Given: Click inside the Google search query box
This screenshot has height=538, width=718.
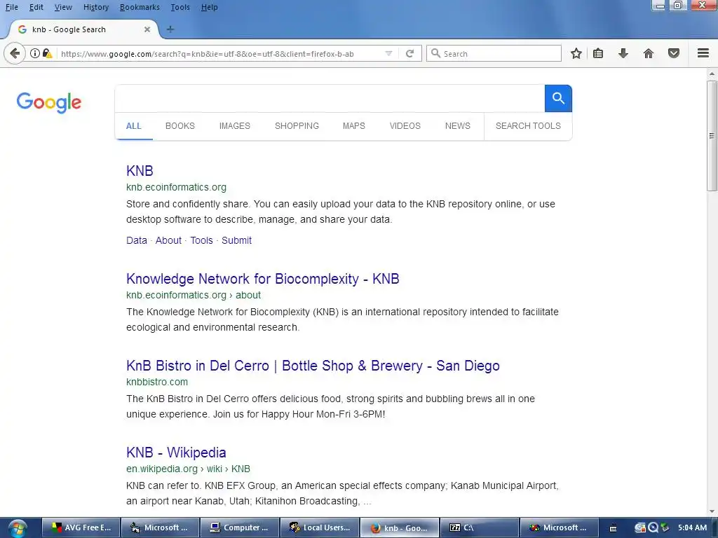Looking at the screenshot, I should tap(330, 98).
